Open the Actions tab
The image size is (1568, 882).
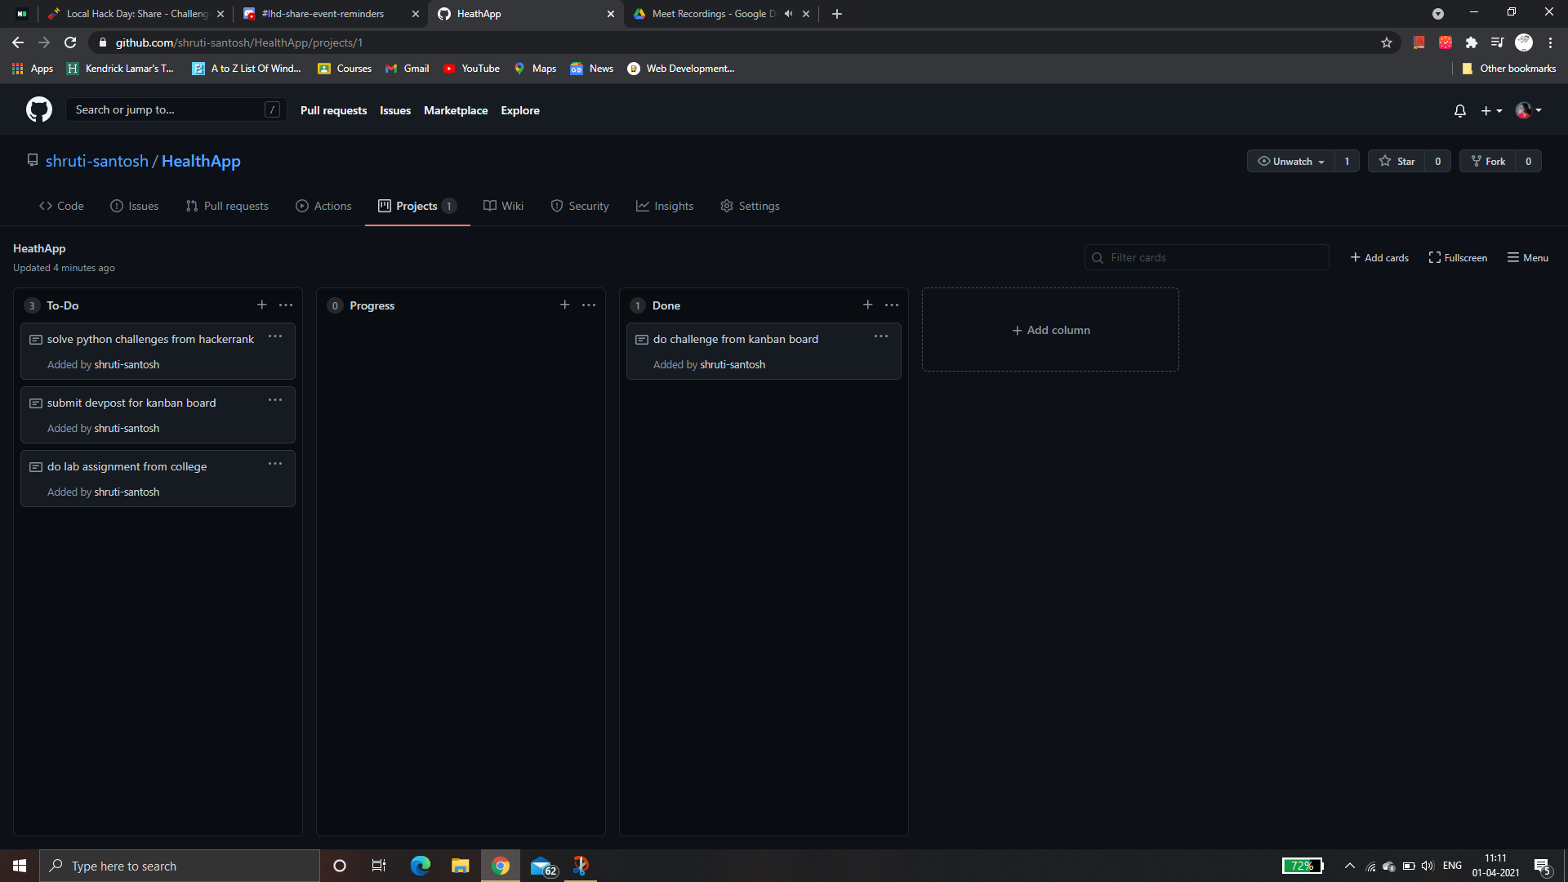(323, 206)
